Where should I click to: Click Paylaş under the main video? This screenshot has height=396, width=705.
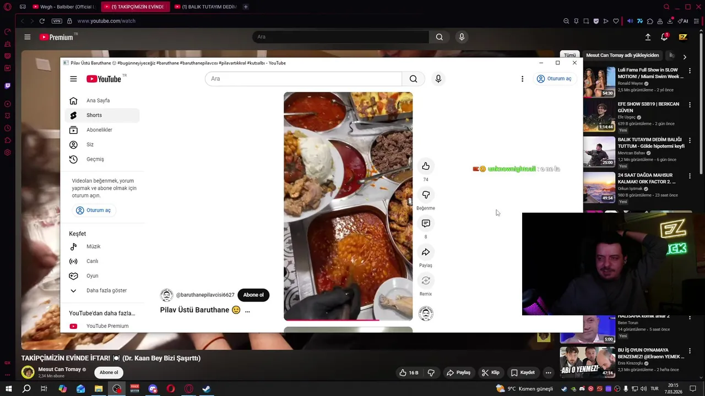point(458,372)
